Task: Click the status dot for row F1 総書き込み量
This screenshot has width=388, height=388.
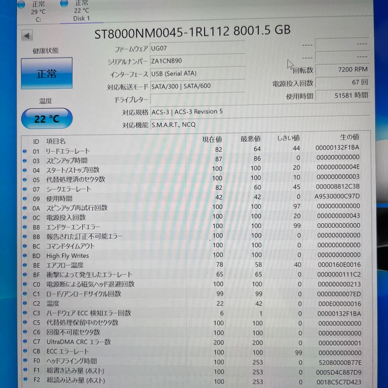Action: (25, 370)
